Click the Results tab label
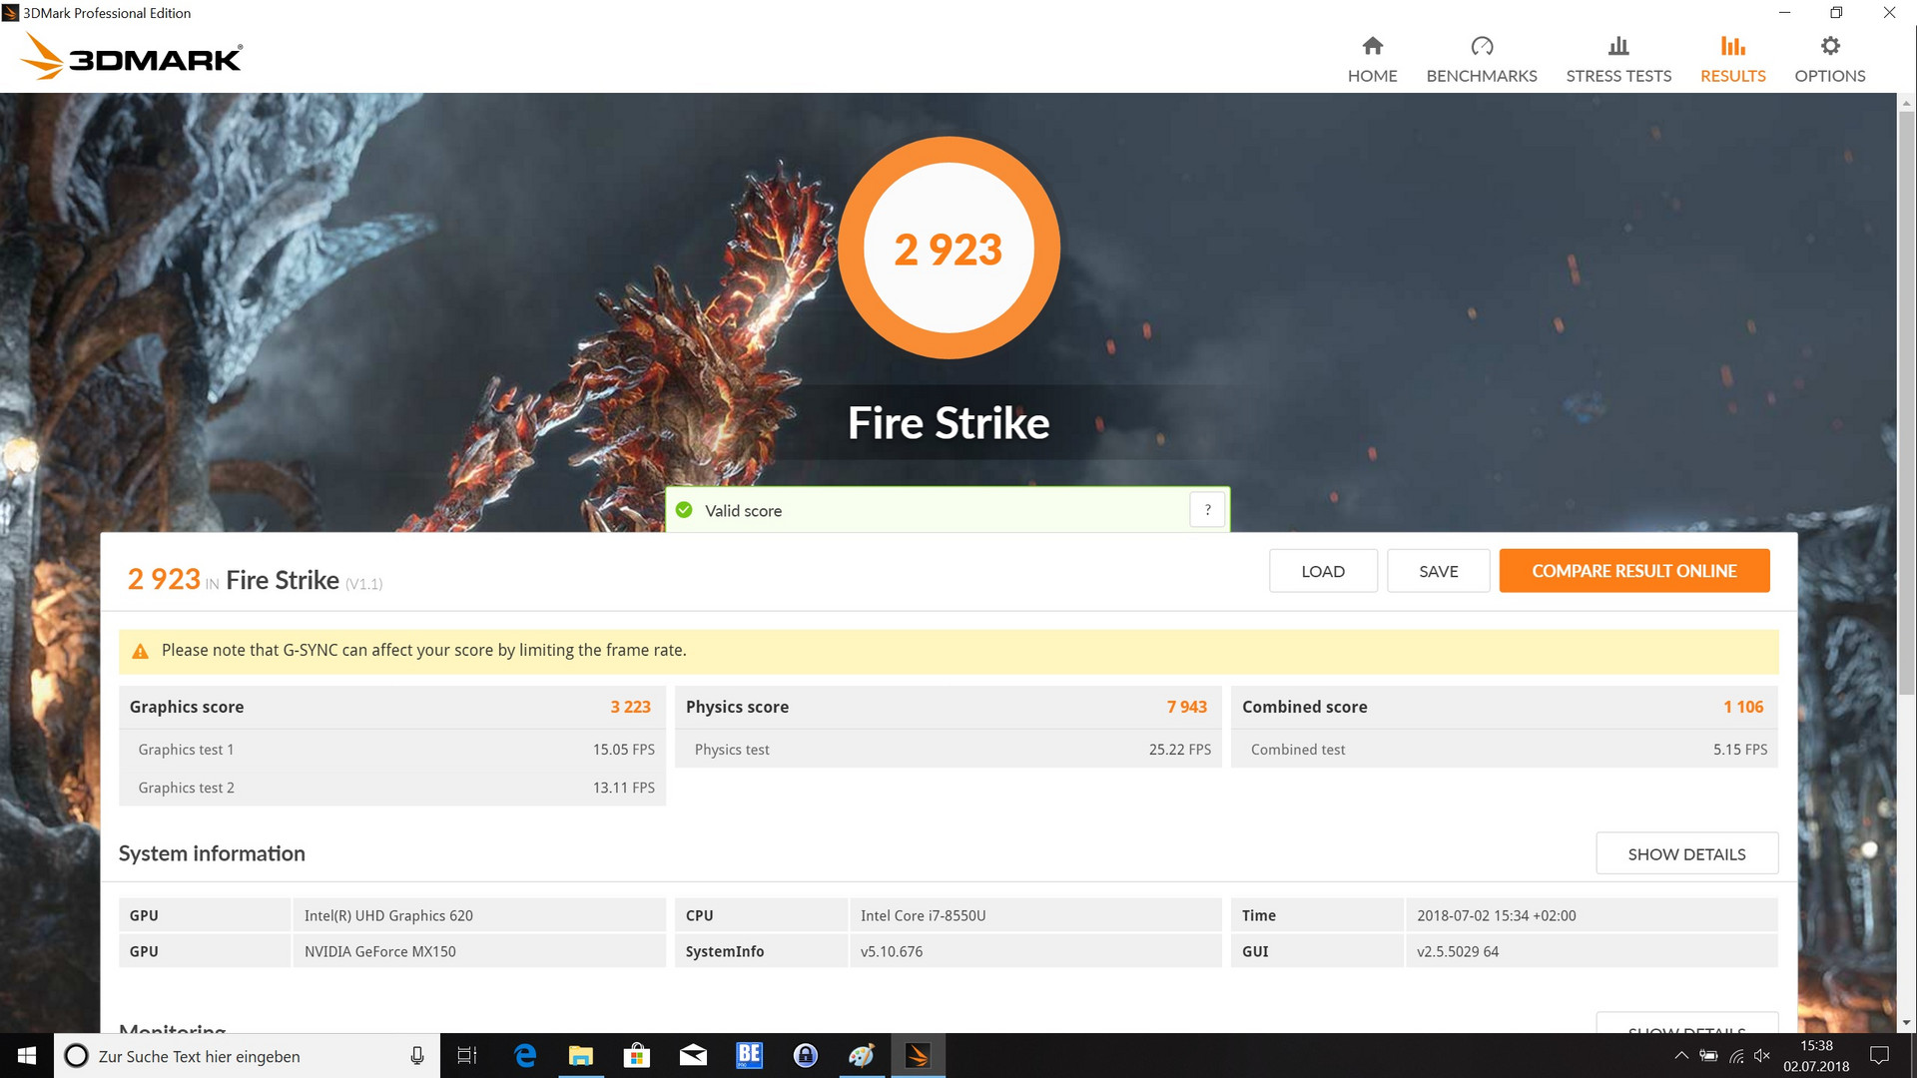1917x1078 pixels. [x=1732, y=76]
